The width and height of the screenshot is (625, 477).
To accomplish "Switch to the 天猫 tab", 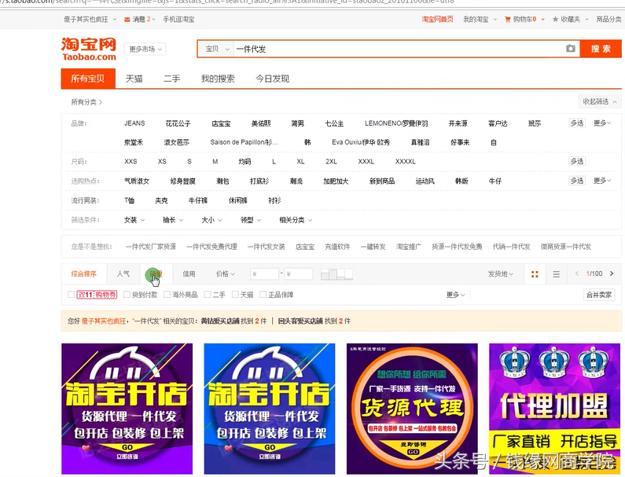I will 134,79.
